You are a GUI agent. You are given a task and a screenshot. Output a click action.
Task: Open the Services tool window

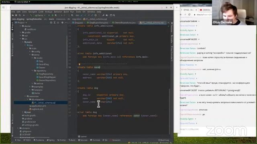83,140
